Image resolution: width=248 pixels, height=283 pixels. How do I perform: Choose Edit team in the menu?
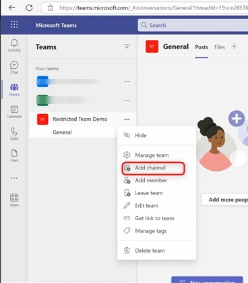tap(157, 205)
